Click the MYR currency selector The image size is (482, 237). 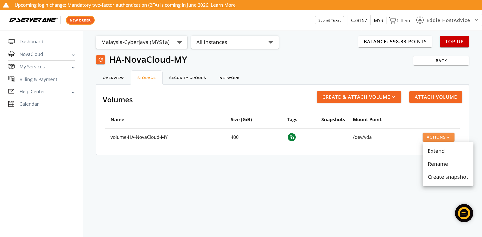378,20
